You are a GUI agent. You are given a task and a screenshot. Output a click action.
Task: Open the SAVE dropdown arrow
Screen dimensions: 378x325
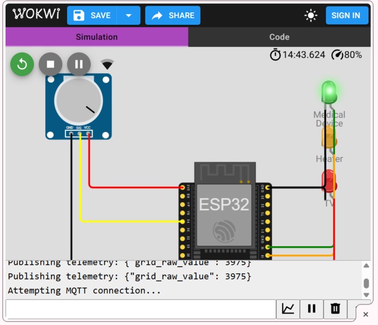pos(128,15)
